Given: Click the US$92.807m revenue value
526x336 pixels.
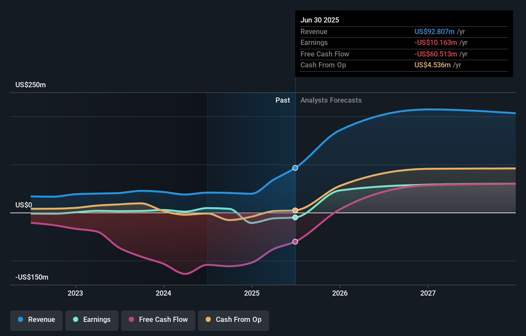Looking at the screenshot, I should 434,31.
